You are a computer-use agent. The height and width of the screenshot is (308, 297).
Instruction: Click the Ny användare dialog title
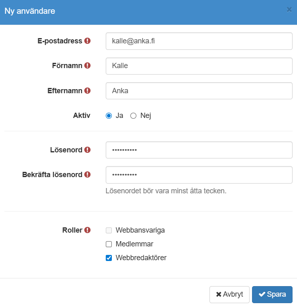coord(30,11)
